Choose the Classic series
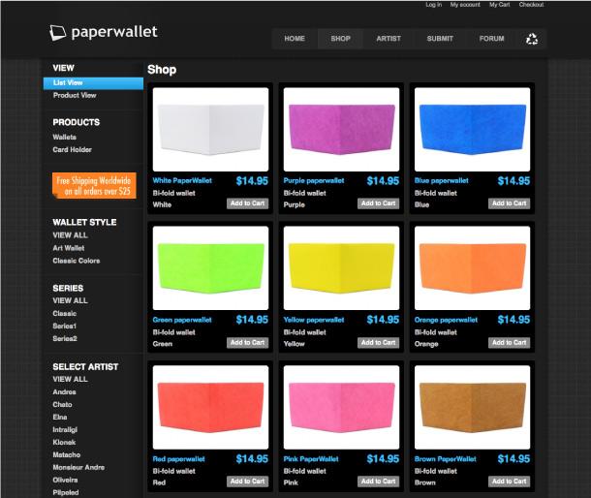Viewport: 591px width, 498px height. 65,313
